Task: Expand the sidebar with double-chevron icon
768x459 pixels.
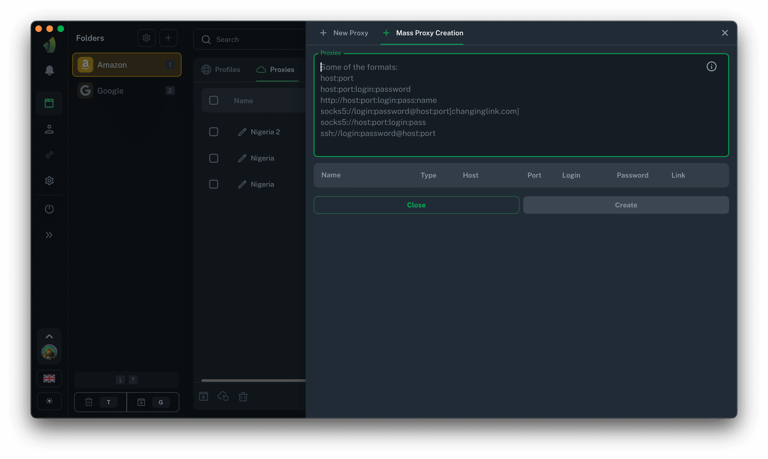Action: [x=49, y=235]
